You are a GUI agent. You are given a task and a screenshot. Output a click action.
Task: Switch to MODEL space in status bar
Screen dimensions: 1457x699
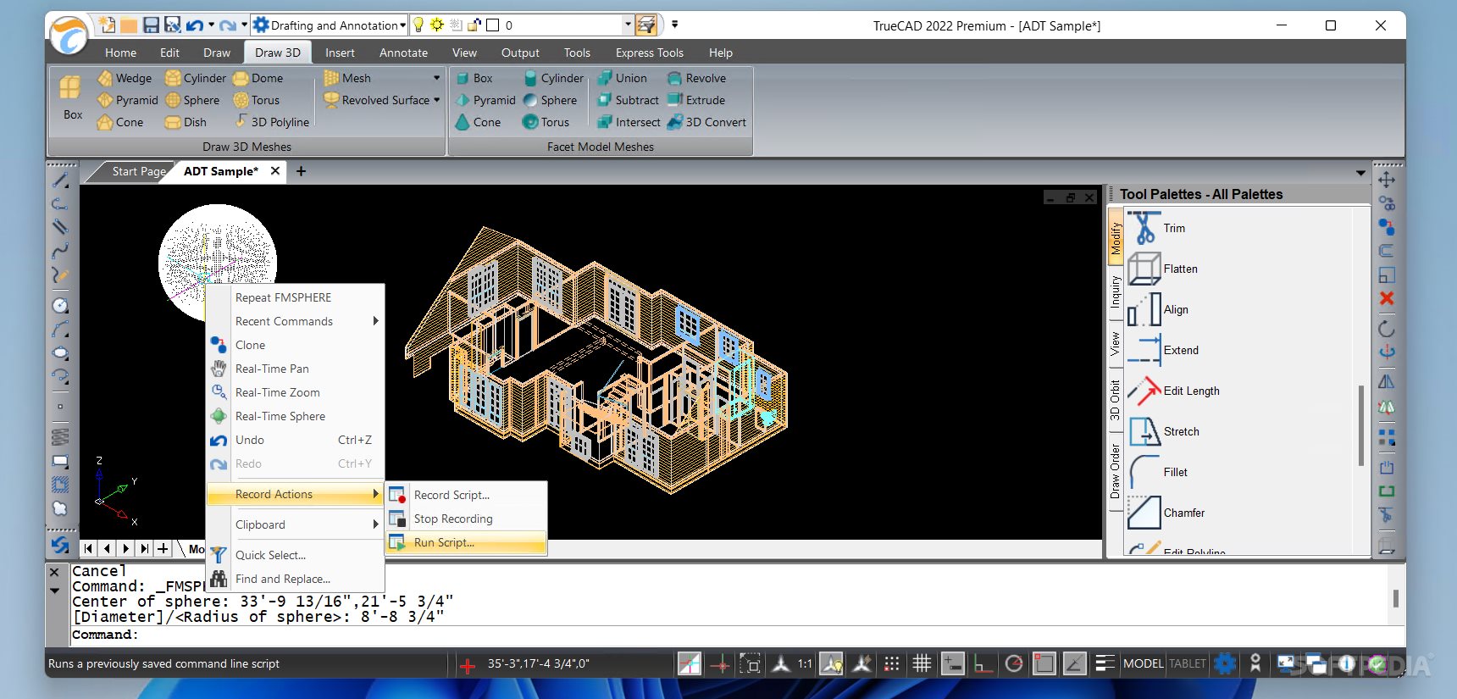[1144, 664]
